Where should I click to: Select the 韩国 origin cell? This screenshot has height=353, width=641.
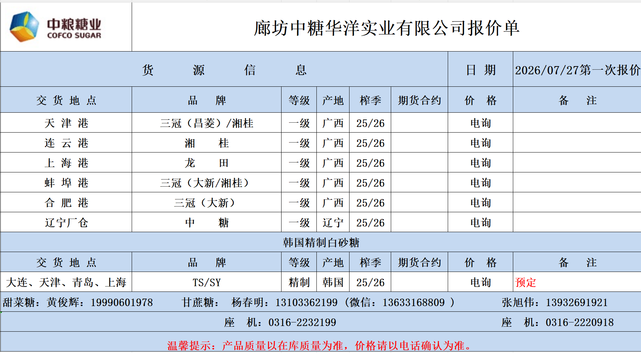coord(333,282)
